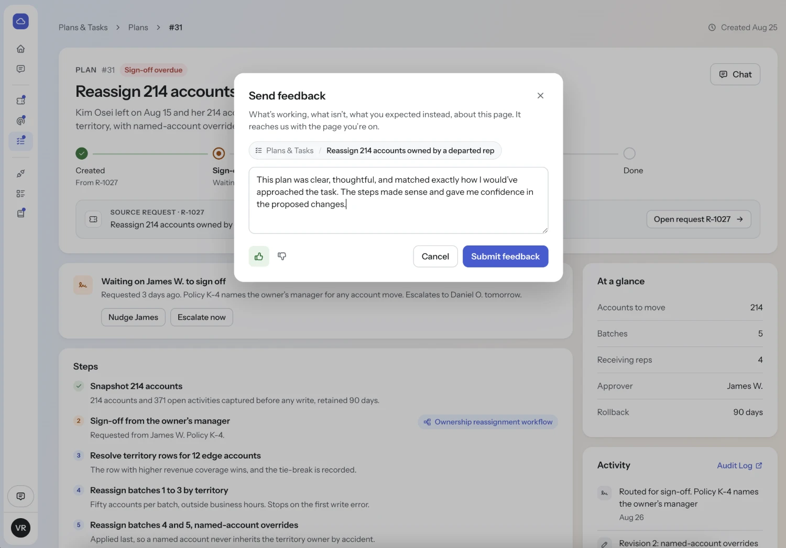Open the ticket icon in the sidebar
Screen dimensions: 786x548
tap(21, 100)
